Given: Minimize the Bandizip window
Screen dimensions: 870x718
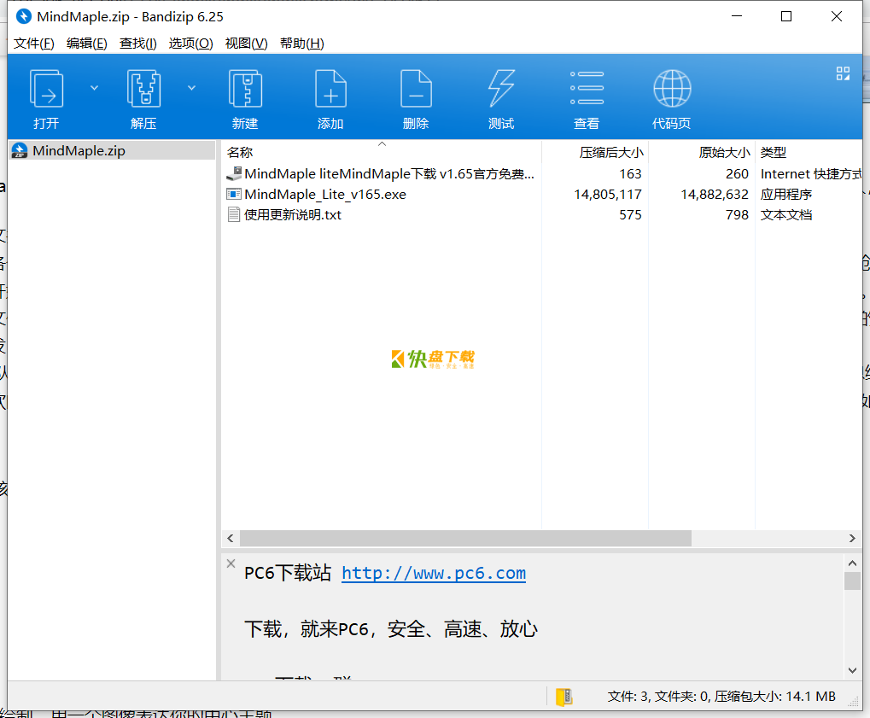Looking at the screenshot, I should 737,16.
